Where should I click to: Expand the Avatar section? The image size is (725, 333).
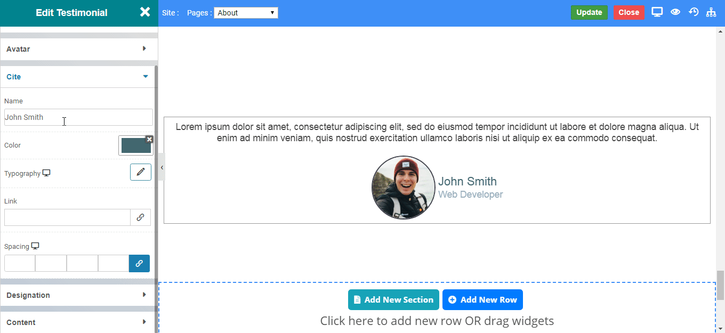79,49
